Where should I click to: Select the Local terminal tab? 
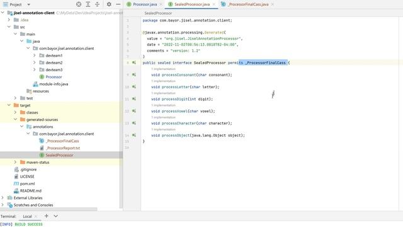(27, 216)
